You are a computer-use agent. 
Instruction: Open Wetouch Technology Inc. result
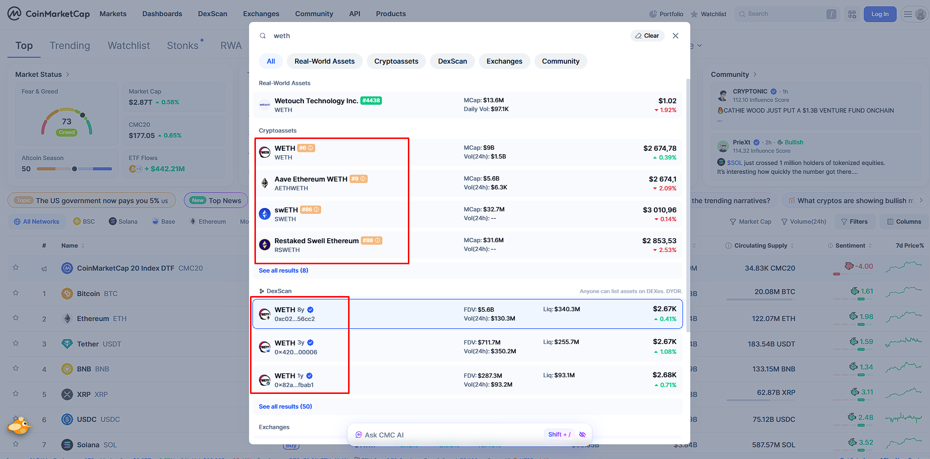[x=468, y=105]
